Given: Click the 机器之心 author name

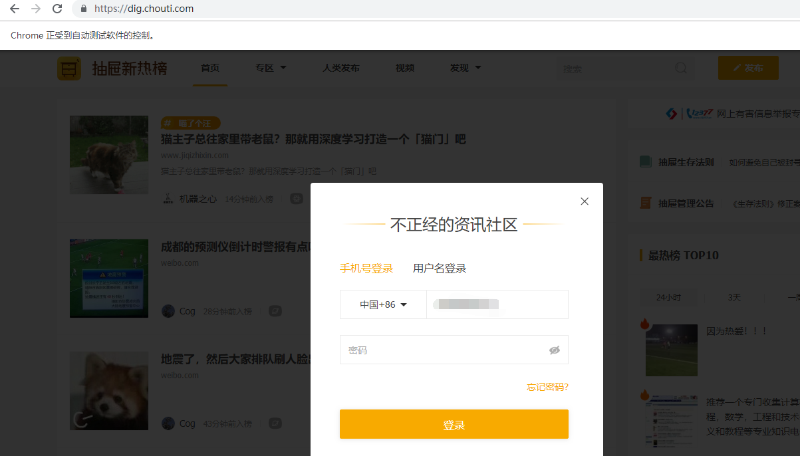Looking at the screenshot, I should point(198,199).
